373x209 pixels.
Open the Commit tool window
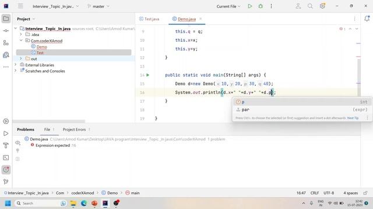click(6, 31)
